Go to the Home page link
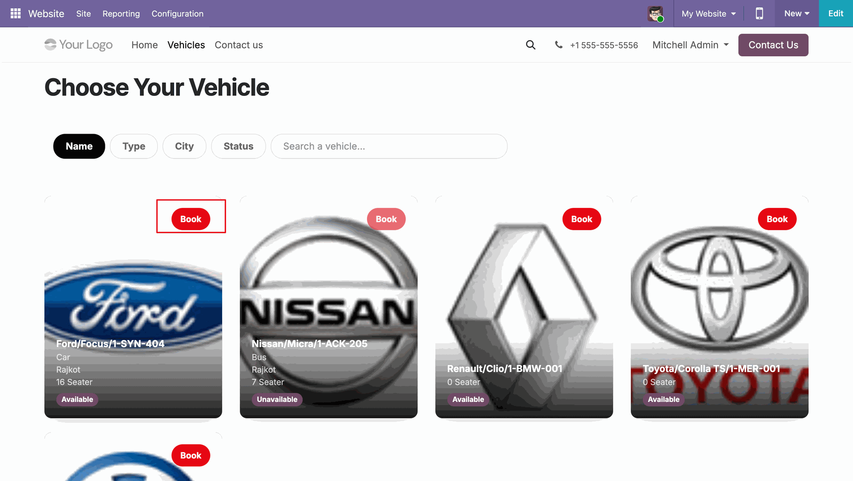Screen dimensions: 853x481 click(144, 45)
